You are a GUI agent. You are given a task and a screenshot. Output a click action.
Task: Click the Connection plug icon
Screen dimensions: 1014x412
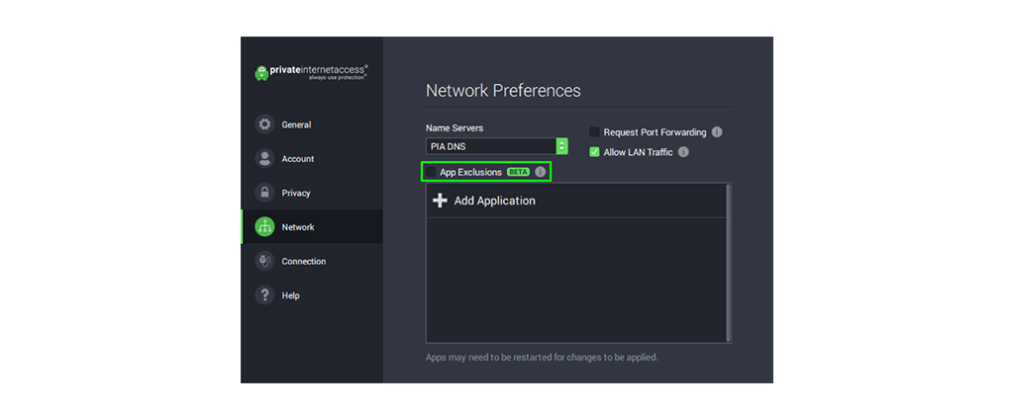point(264,261)
